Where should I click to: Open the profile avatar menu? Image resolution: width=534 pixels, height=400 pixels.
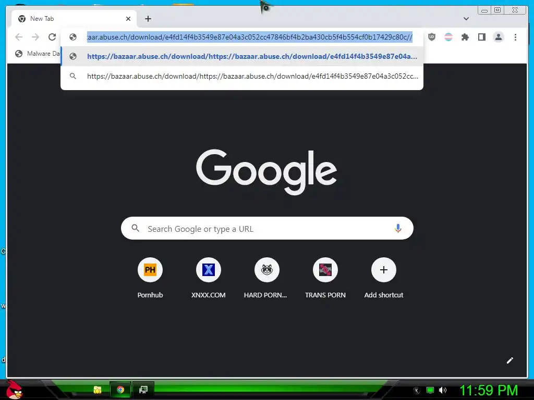(x=498, y=37)
